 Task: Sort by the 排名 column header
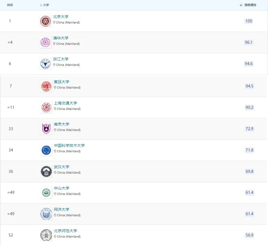click(10, 5)
